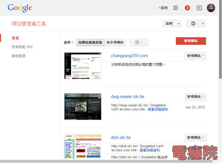
Task: Click the Jan 24, 2015 date text
Action: point(195,107)
